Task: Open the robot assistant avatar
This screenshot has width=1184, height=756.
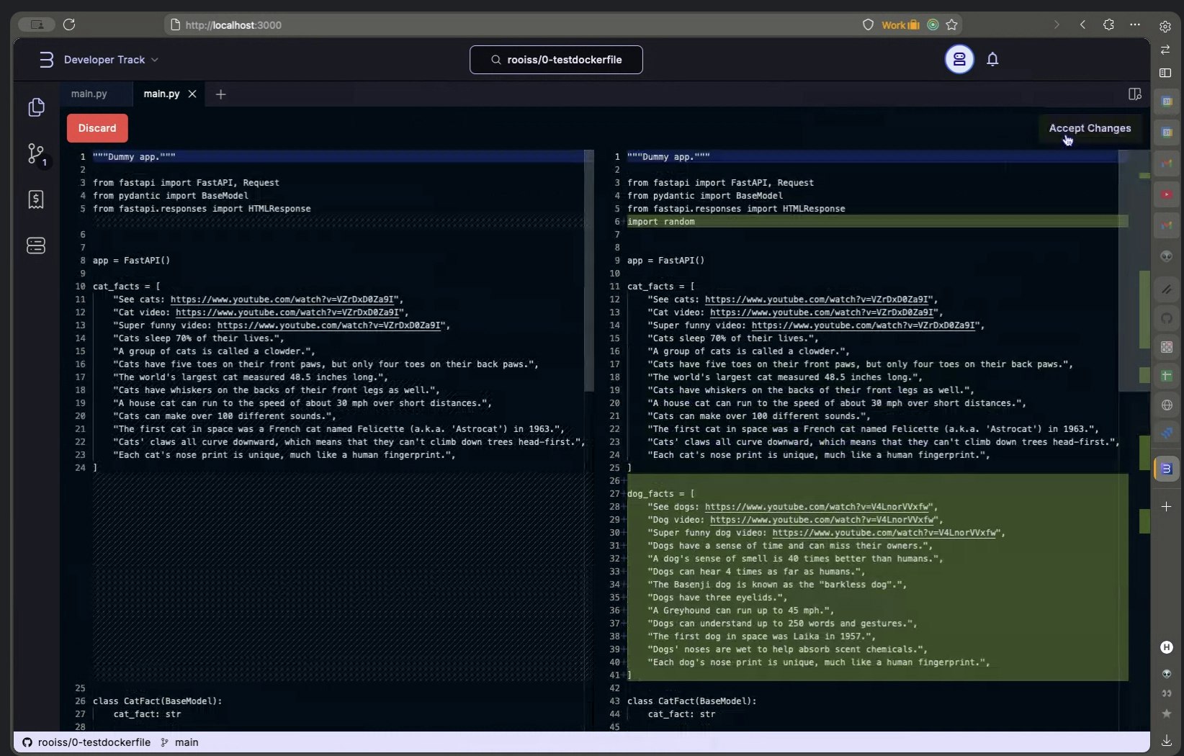Action: pos(959,59)
